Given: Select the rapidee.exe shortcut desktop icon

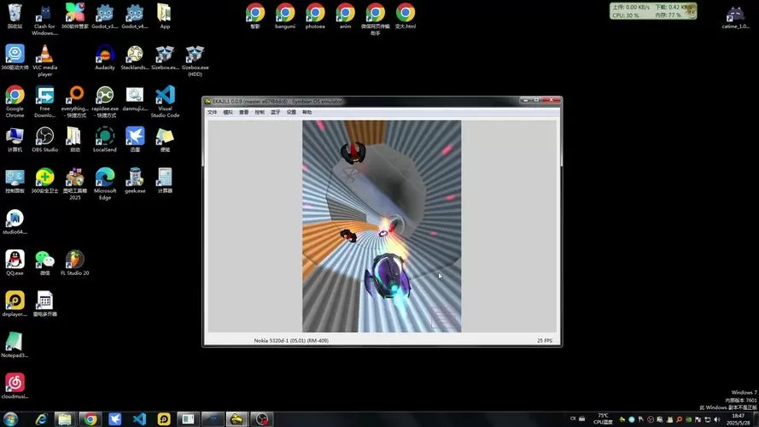Looking at the screenshot, I should [104, 102].
